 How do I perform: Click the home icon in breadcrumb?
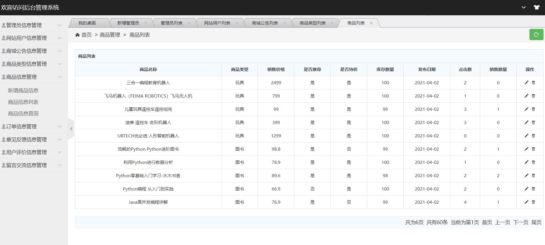coord(77,35)
